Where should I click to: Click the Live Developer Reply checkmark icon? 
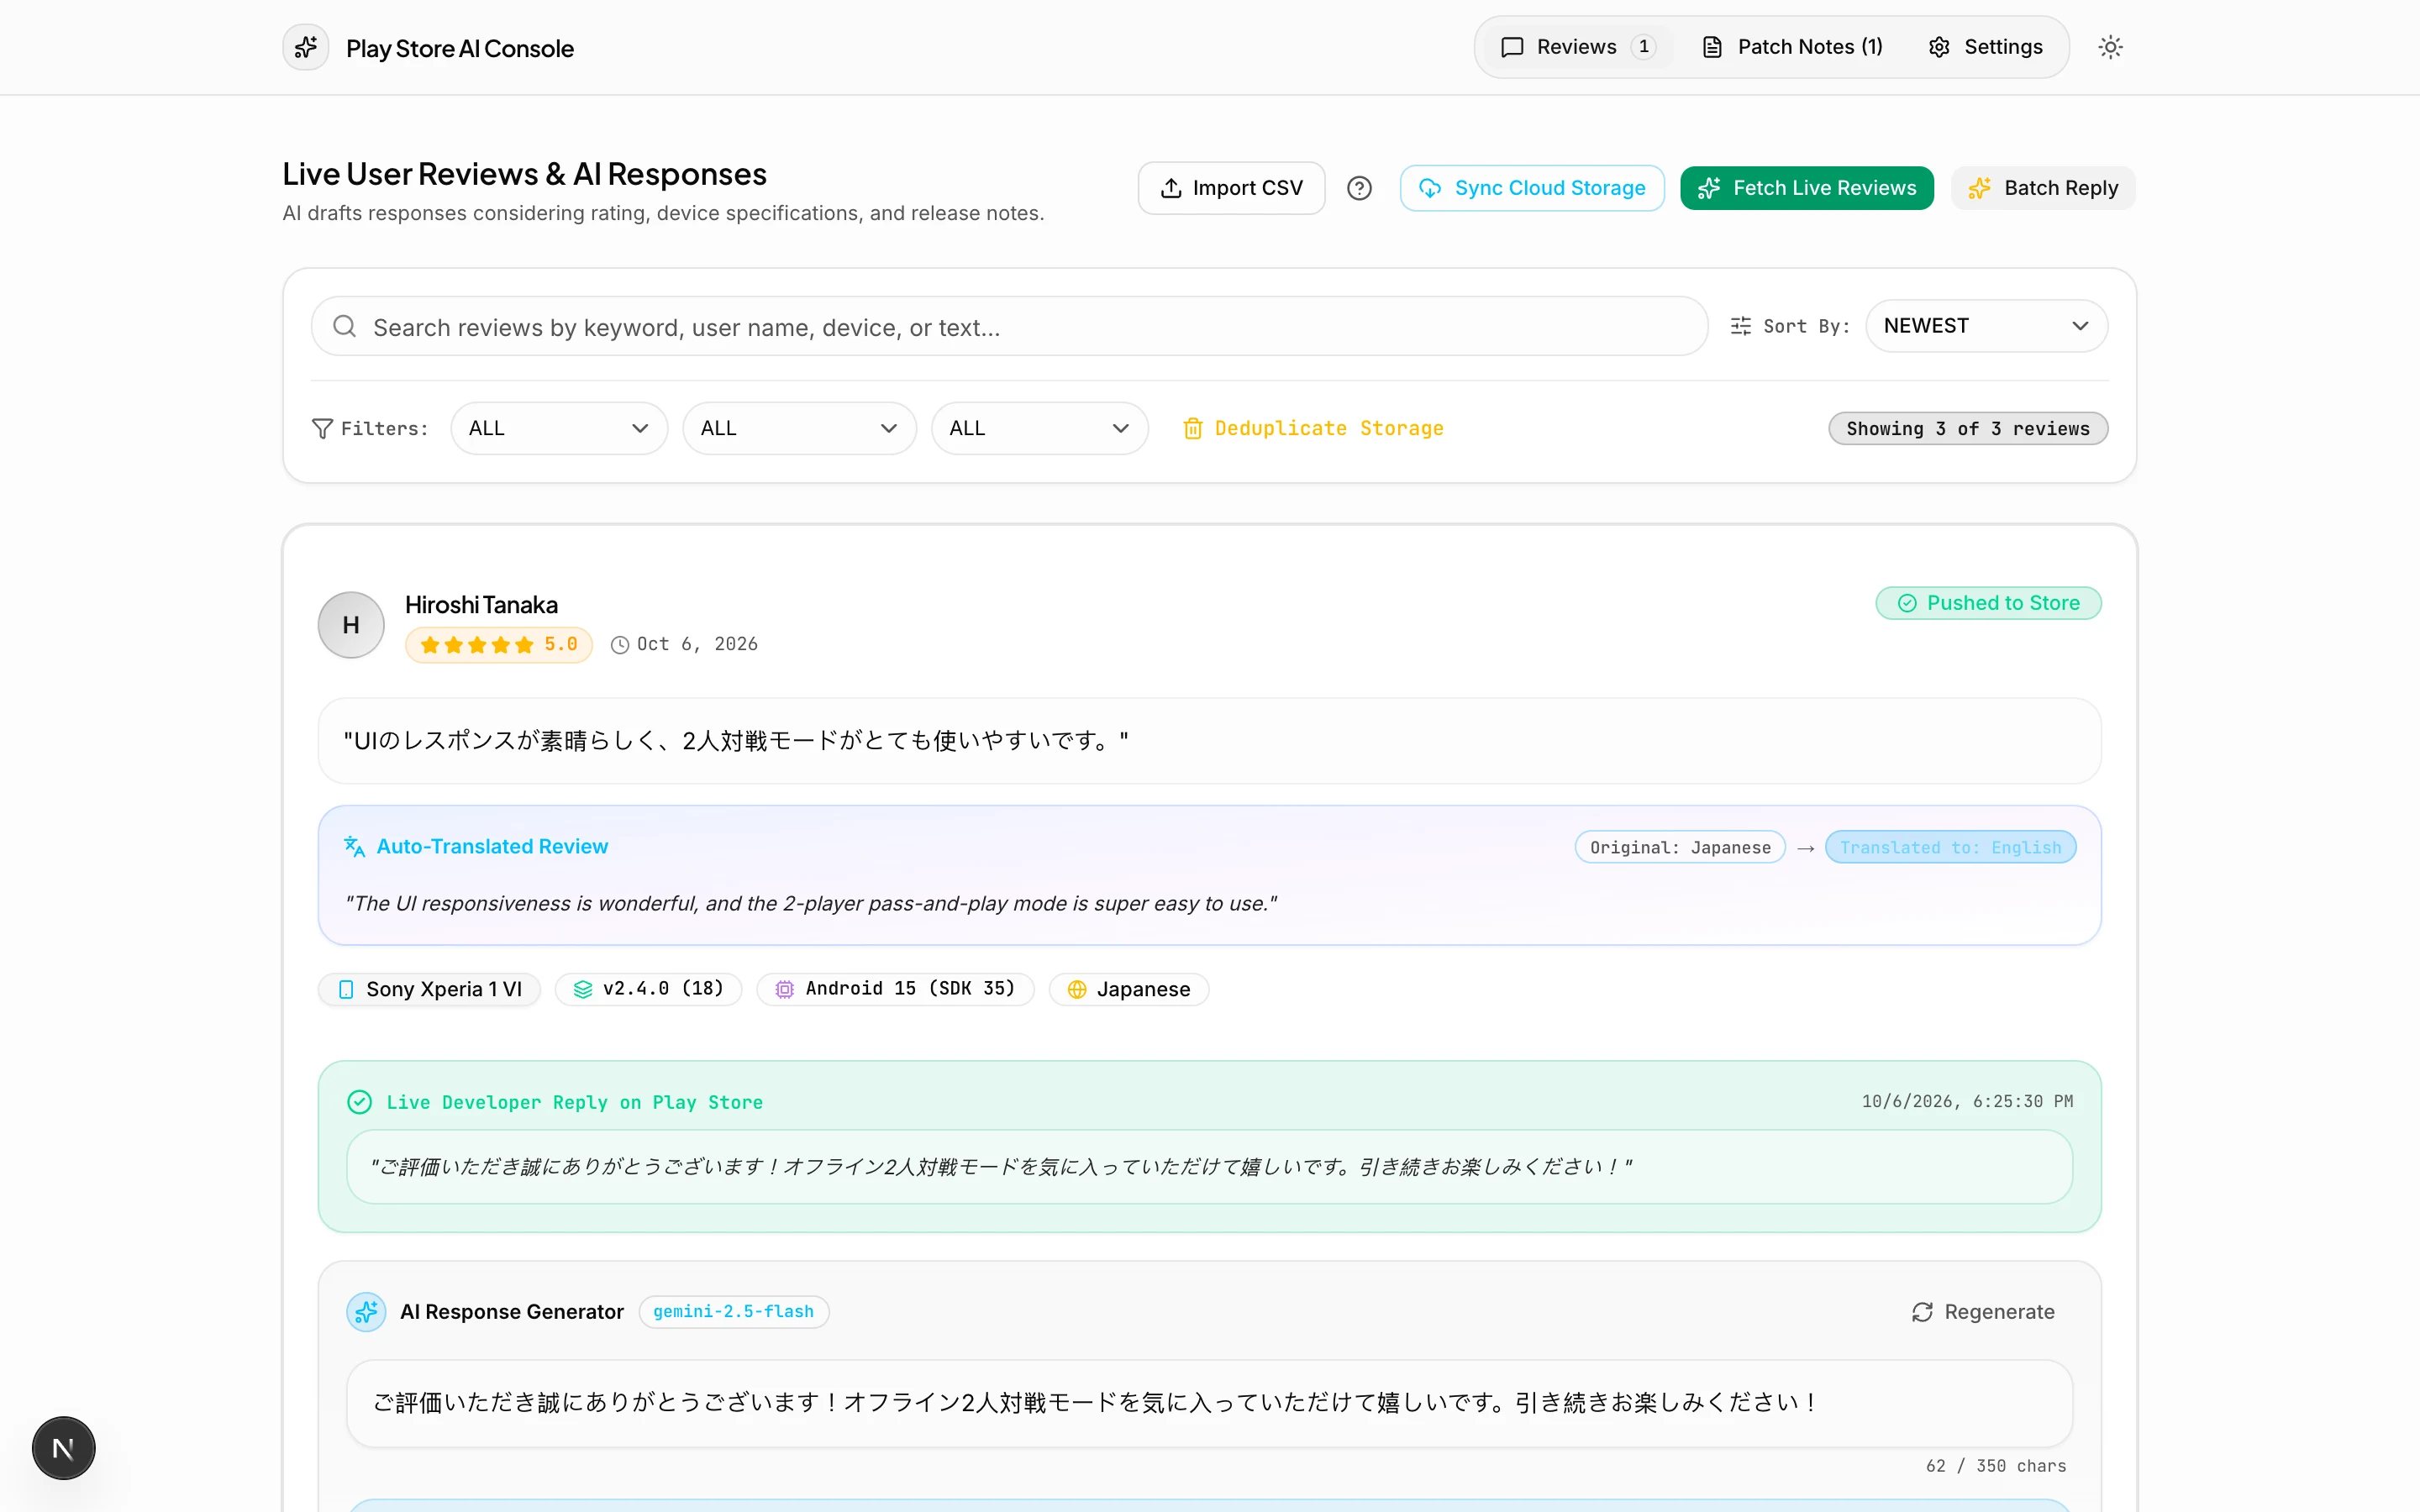(359, 1102)
